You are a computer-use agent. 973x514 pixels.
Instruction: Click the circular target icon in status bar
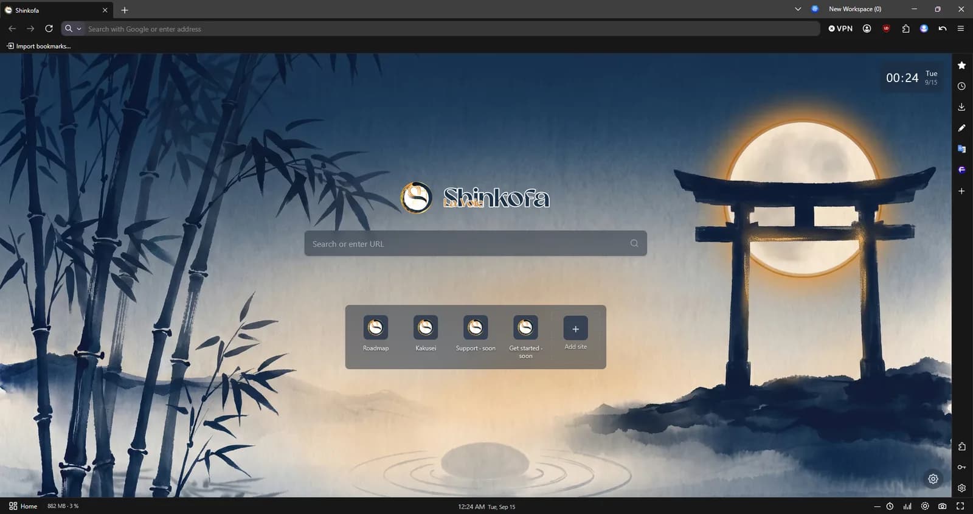pos(925,506)
